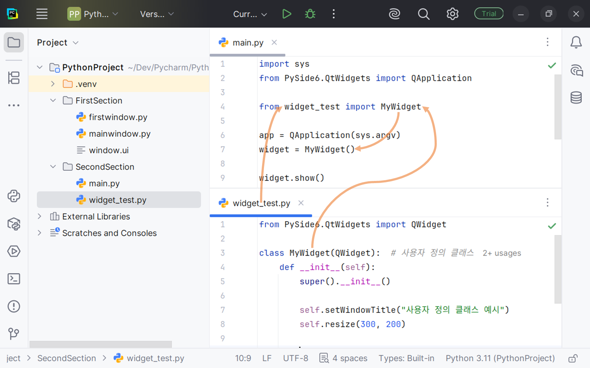The width and height of the screenshot is (590, 368).
Task: Expand Scratches and Consoles node
Action: coord(40,233)
